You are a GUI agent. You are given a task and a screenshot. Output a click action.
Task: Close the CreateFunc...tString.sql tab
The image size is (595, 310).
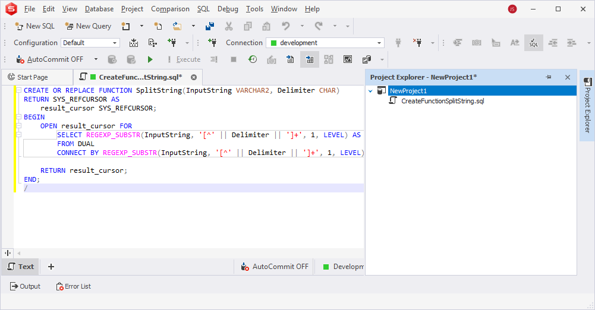pos(194,77)
